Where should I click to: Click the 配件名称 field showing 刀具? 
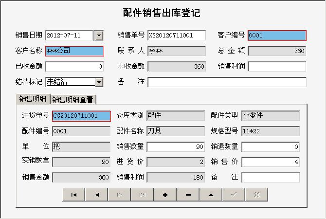pyautogui.click(x=176, y=131)
